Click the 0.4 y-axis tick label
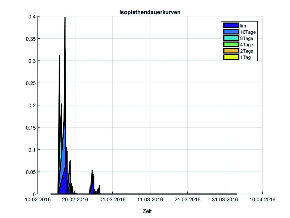This screenshot has width=290, height=218. (32, 16)
